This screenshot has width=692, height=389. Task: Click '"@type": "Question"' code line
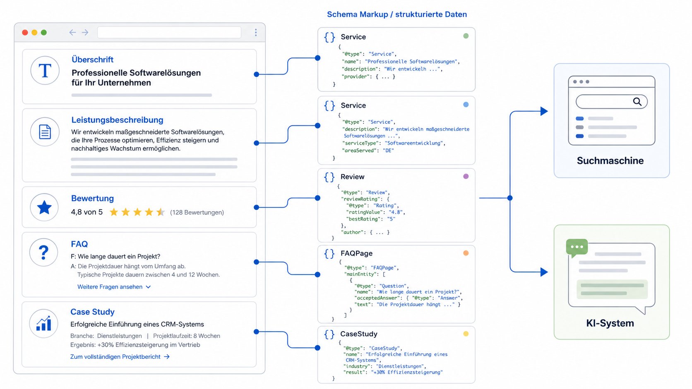pyautogui.click(x=382, y=286)
